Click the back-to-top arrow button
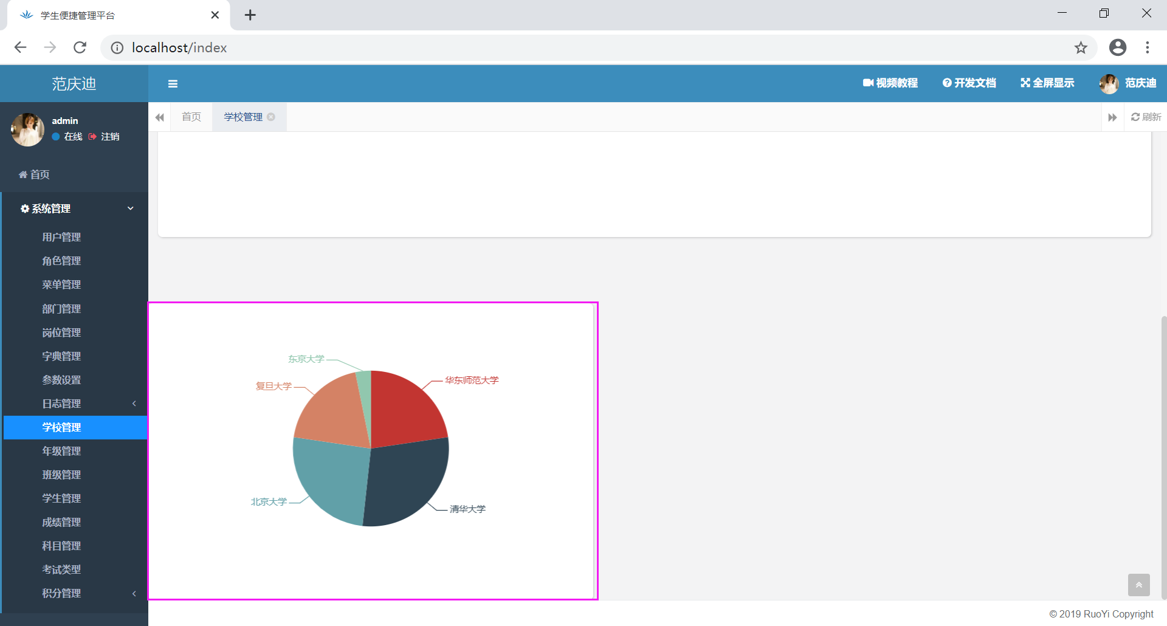The height and width of the screenshot is (626, 1167). (x=1139, y=585)
